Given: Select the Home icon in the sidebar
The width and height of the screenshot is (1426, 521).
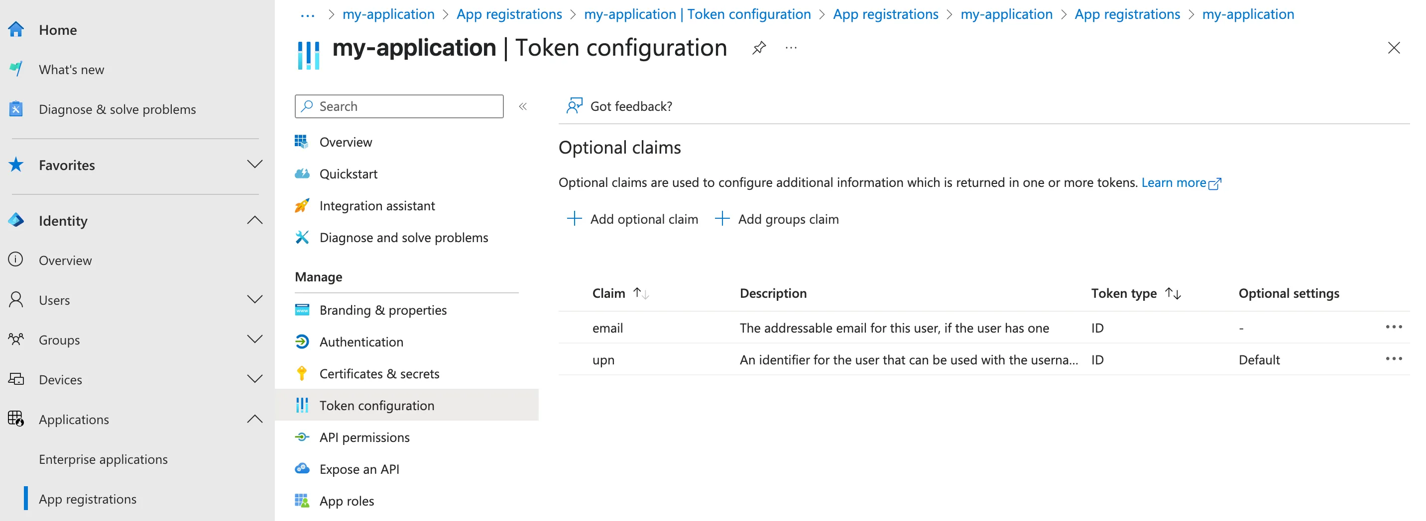Looking at the screenshot, I should [16, 29].
